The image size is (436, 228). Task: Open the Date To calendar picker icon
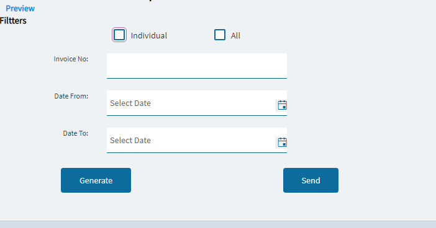point(282,142)
